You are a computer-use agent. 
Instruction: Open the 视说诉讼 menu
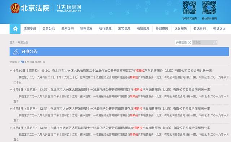click(x=219, y=28)
